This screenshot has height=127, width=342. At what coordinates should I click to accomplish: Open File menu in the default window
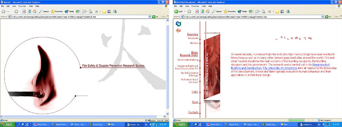click(x=3, y=6)
